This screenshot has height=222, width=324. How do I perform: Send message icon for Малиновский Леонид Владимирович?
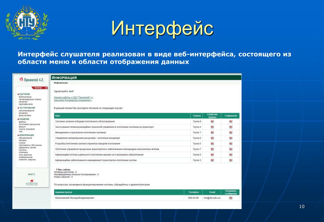pyautogui.click(x=231, y=198)
